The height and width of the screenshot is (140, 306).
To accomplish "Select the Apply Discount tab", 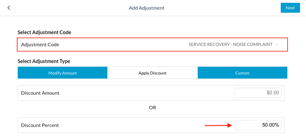I will [x=153, y=73].
